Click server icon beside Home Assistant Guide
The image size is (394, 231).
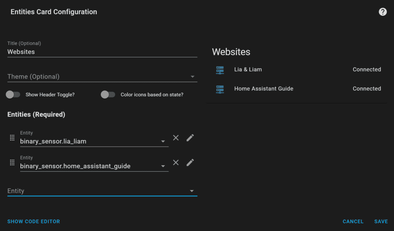click(220, 89)
